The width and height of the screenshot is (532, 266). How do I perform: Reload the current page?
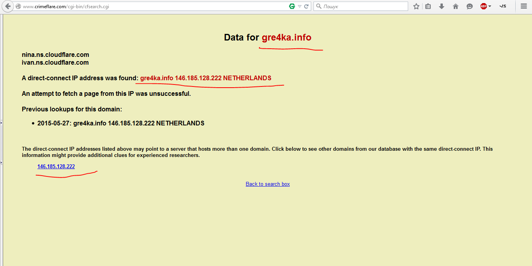(x=307, y=6)
